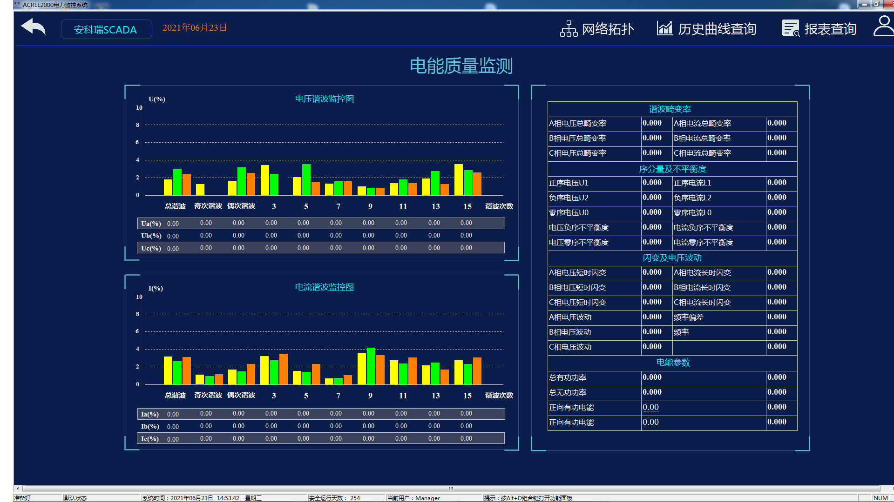Click the 频率偏差 label
The image size is (894, 502).
(x=689, y=317)
